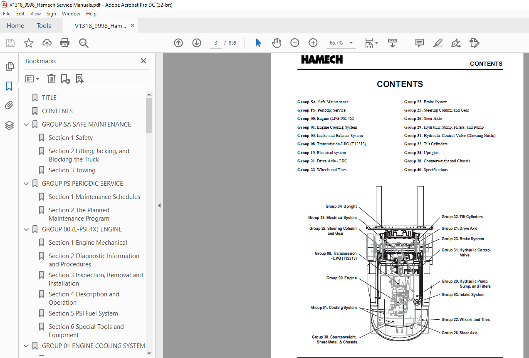The width and height of the screenshot is (529, 358).
Task: Click the page number input field
Action: [216, 43]
